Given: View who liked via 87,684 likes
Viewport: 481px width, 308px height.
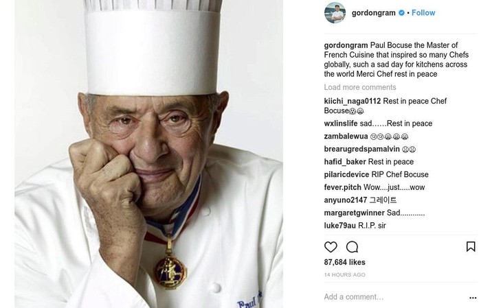Looking at the screenshot, I should (x=344, y=262).
